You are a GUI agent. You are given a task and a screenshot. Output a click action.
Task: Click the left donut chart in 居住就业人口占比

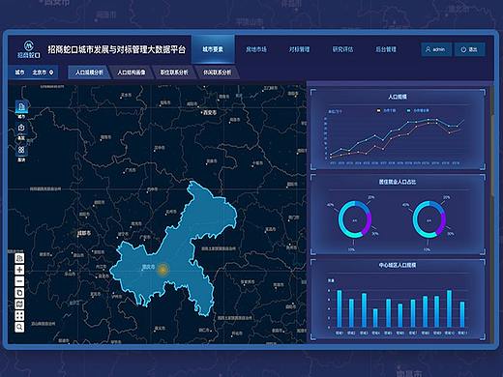(355, 219)
